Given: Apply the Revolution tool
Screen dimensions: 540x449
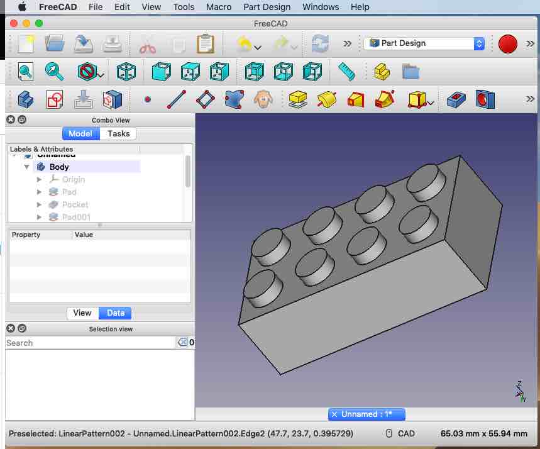Looking at the screenshot, I should pyautogui.click(x=326, y=99).
